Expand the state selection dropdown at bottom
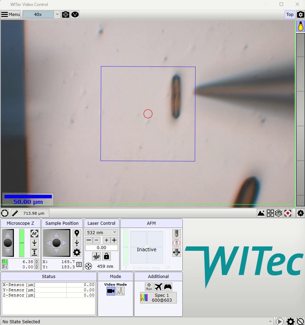This screenshot has height=325, width=305. click(270, 322)
